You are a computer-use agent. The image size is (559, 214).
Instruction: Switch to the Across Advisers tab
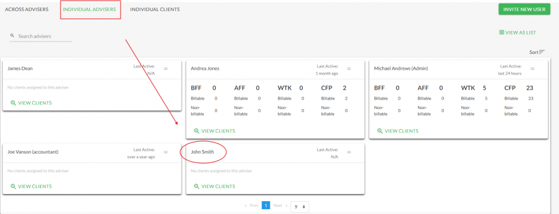tap(26, 9)
